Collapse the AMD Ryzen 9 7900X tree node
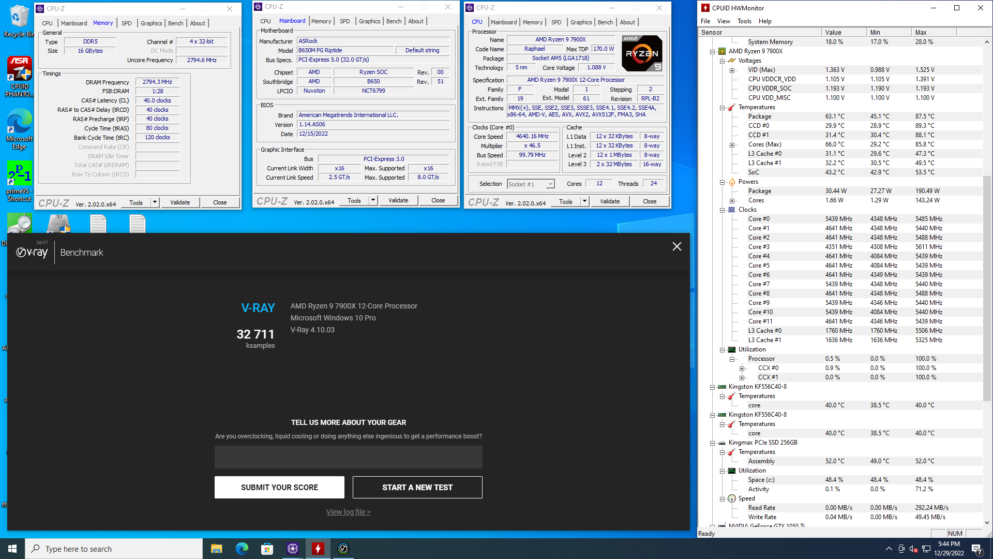 (712, 51)
